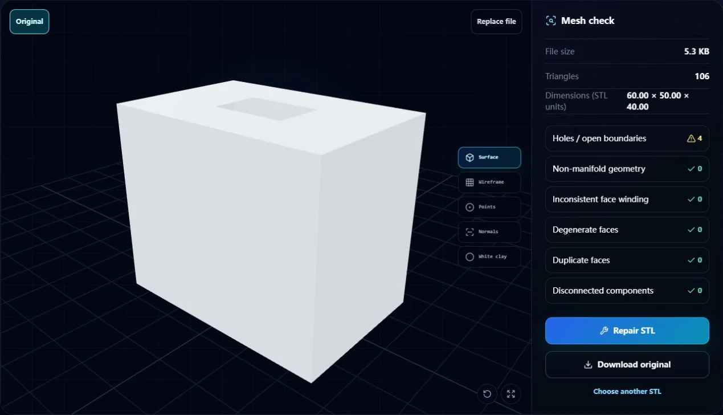Select Disconnected components check row

tap(627, 291)
